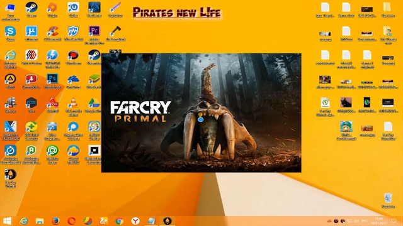Viewport: 403px width, 226px height.
Task: Select the Far Cry Primal taskbar item
Action: tap(167, 221)
